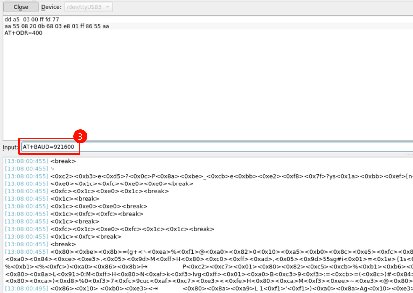The image size is (413, 293).
Task: Click the red number 3 annotation badge
Action: tap(80, 136)
